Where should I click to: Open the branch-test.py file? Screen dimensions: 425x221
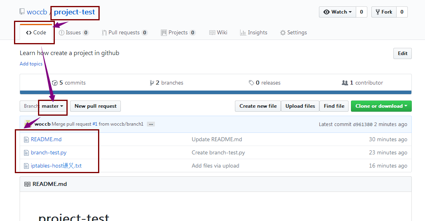48,153
